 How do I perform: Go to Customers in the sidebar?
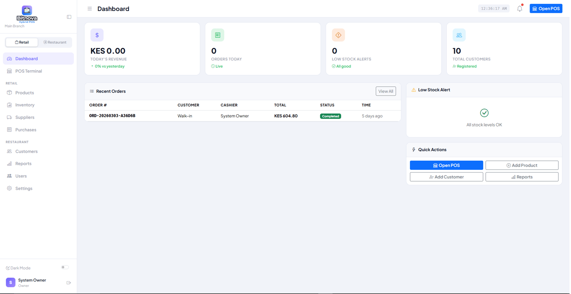pyautogui.click(x=38, y=152)
